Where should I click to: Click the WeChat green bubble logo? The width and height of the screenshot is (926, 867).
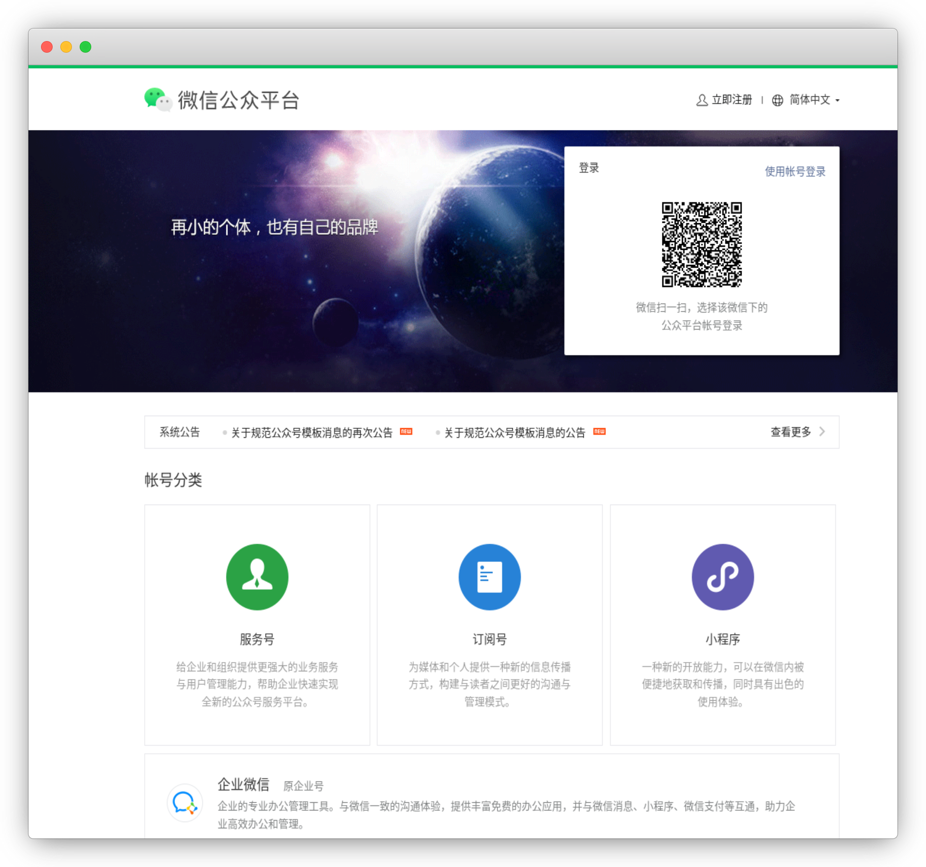(158, 100)
